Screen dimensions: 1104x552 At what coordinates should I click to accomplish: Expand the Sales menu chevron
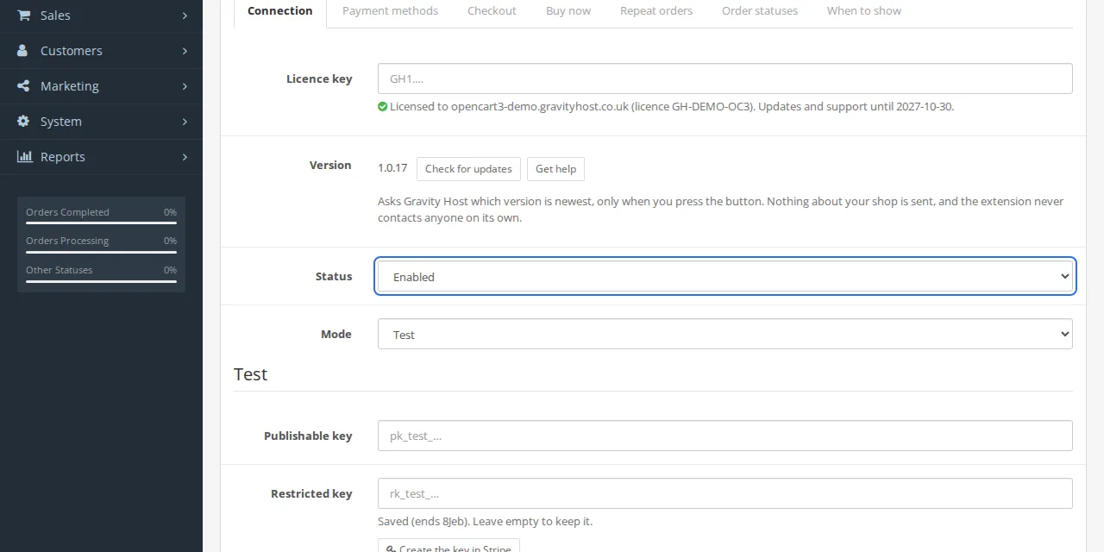click(x=185, y=16)
